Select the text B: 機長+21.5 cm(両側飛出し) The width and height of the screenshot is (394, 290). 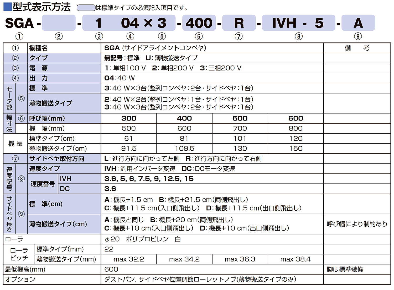204,200
